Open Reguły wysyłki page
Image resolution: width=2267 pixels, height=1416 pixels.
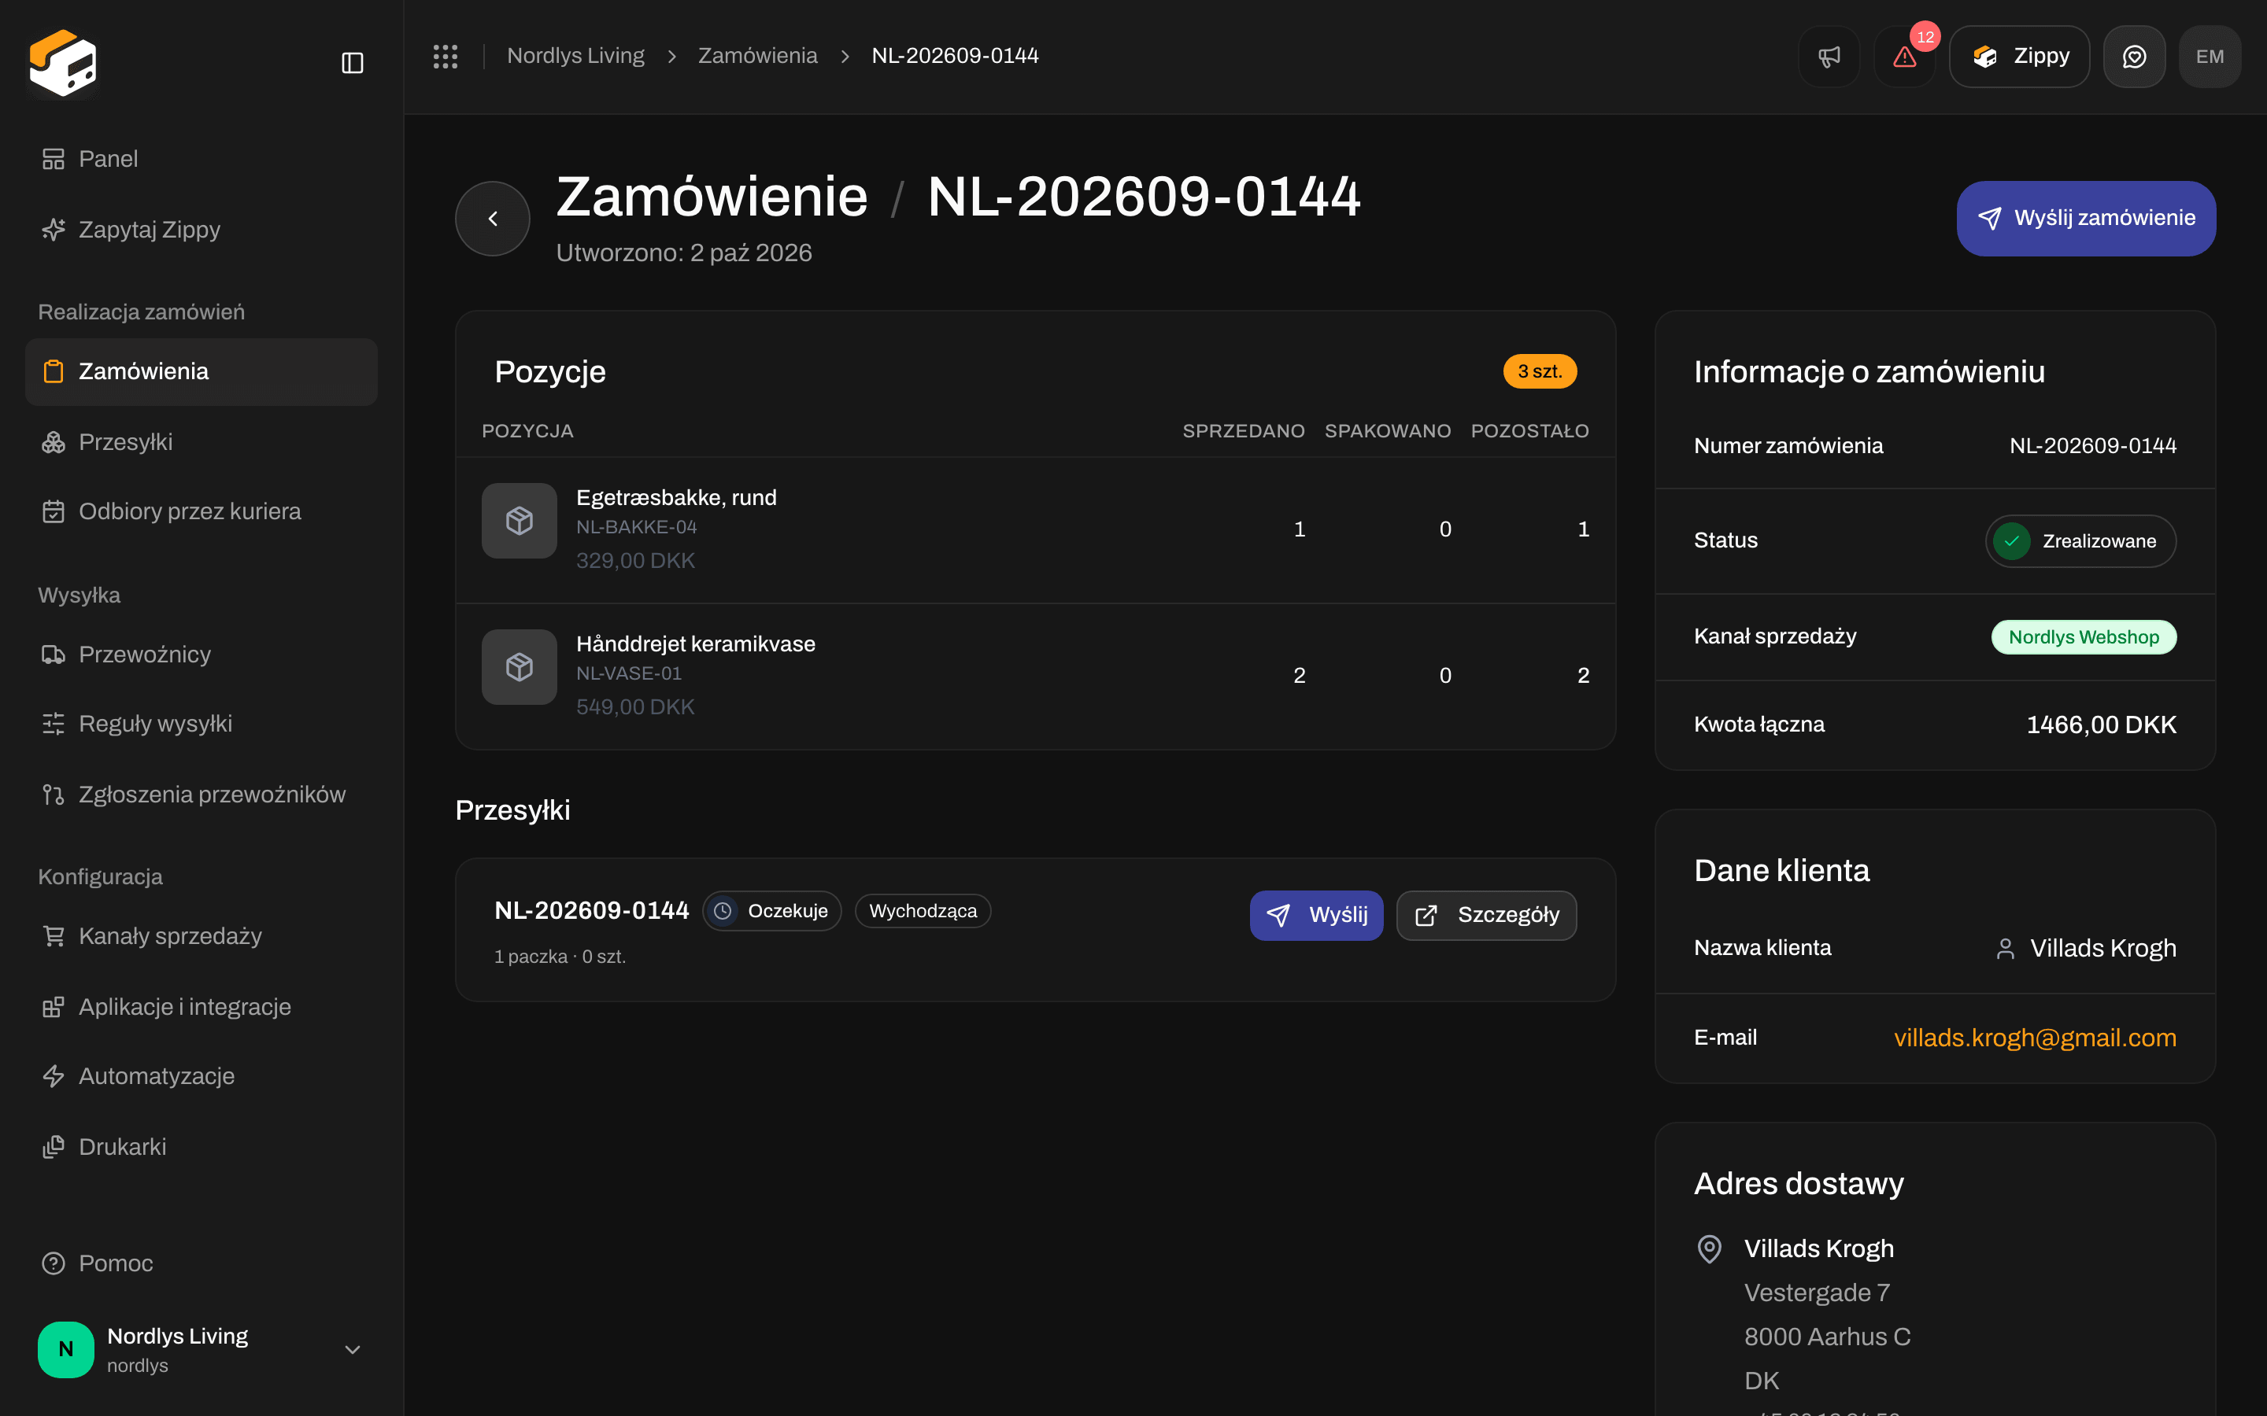click(202, 724)
